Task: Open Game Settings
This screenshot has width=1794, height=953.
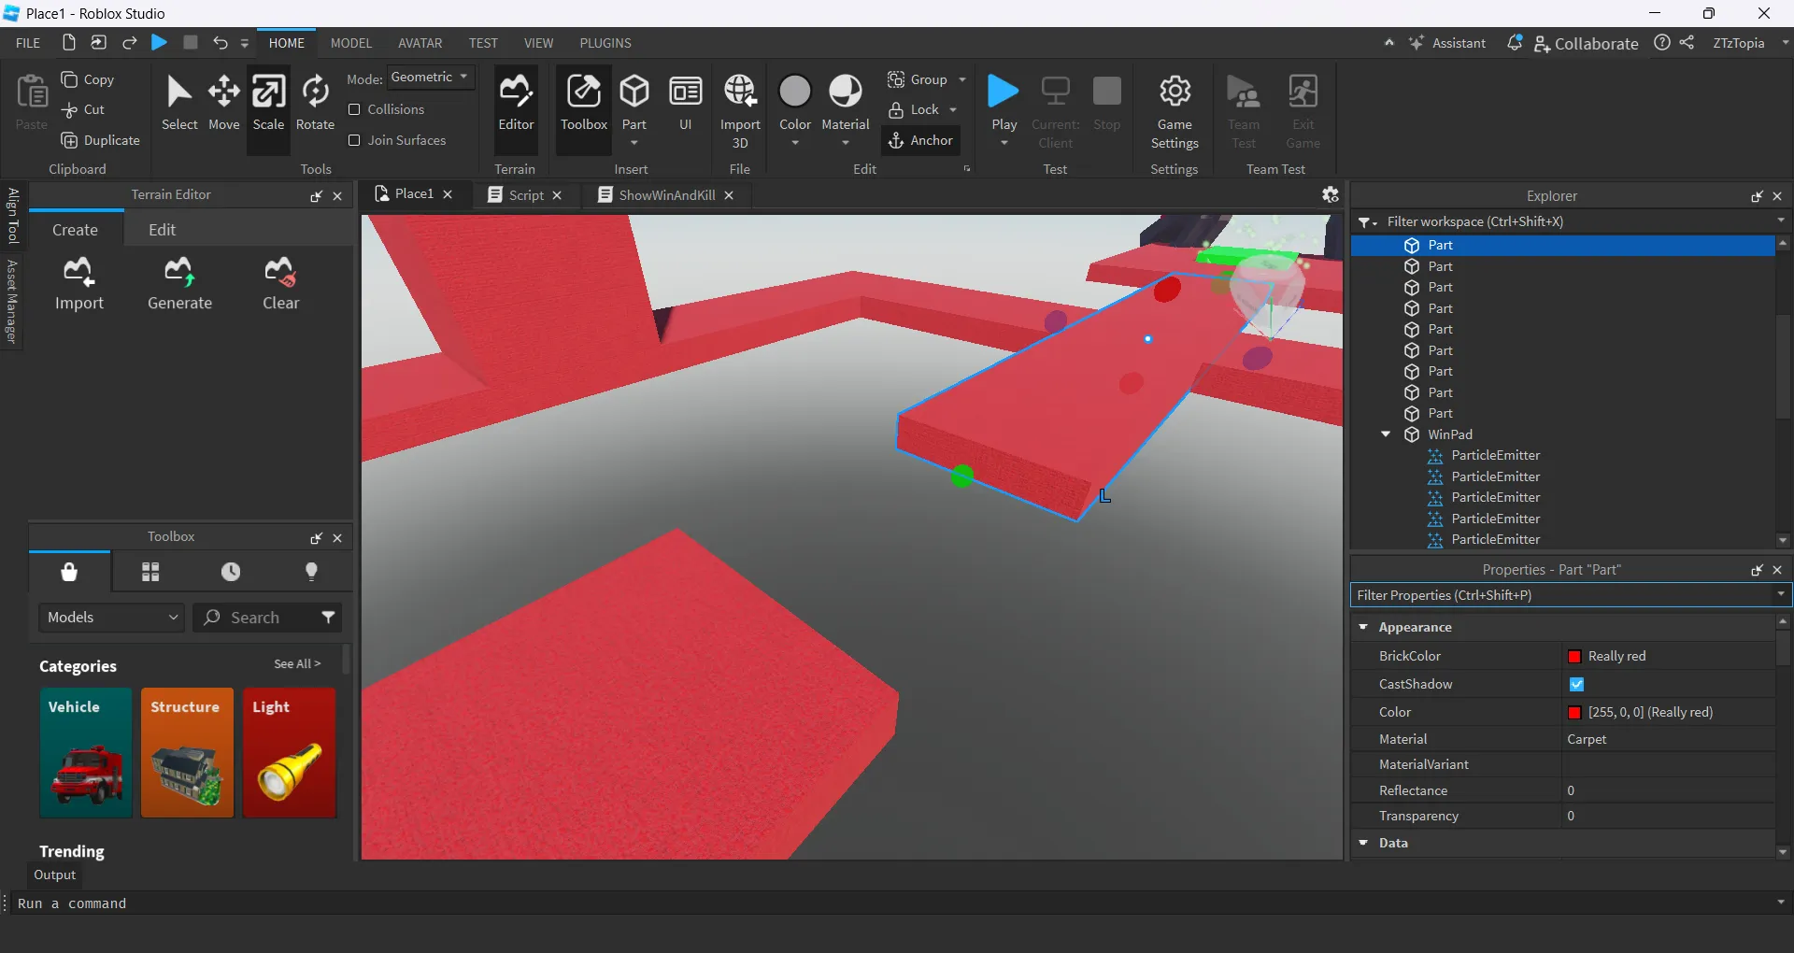Action: coord(1175,110)
